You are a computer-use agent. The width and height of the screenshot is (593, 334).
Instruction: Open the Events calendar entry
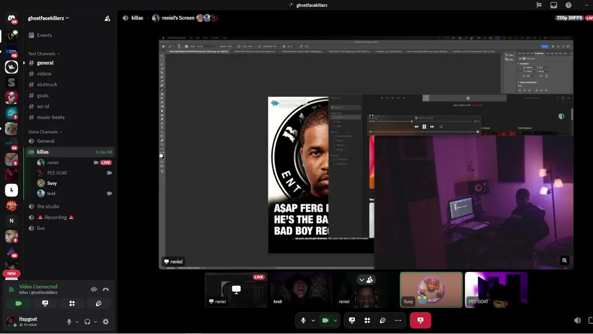click(x=70, y=35)
